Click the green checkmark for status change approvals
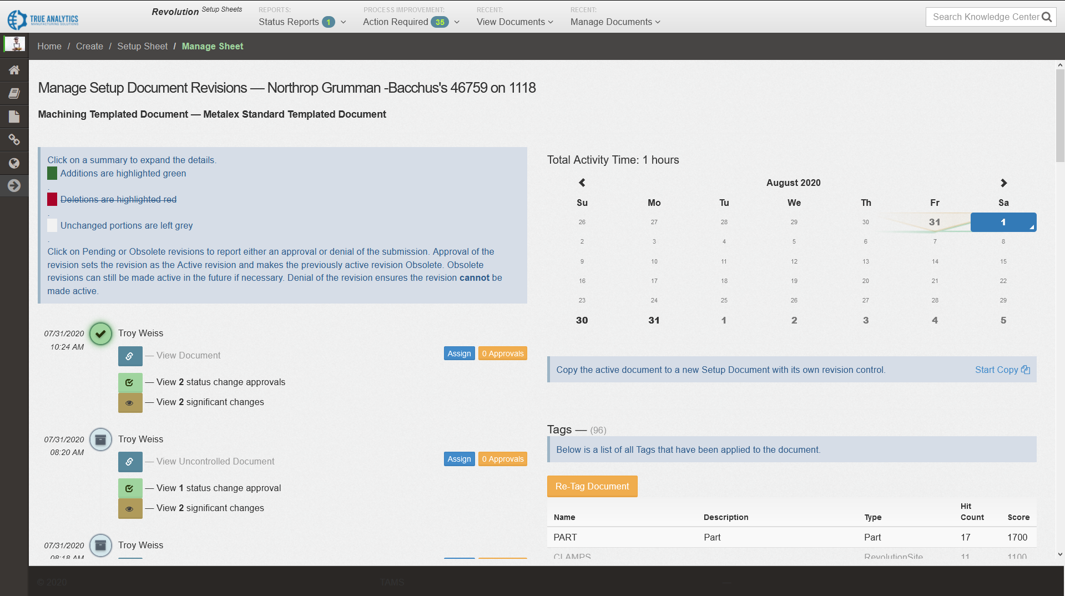Image resolution: width=1065 pixels, height=596 pixels. click(130, 382)
